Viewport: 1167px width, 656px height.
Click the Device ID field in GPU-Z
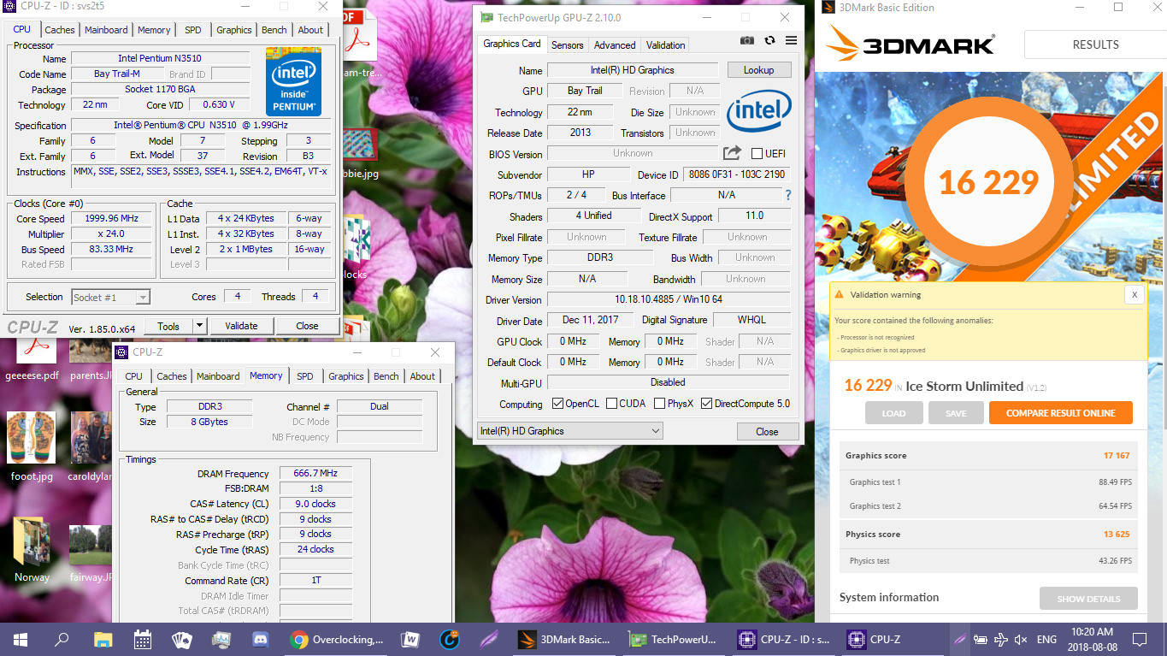735,174
